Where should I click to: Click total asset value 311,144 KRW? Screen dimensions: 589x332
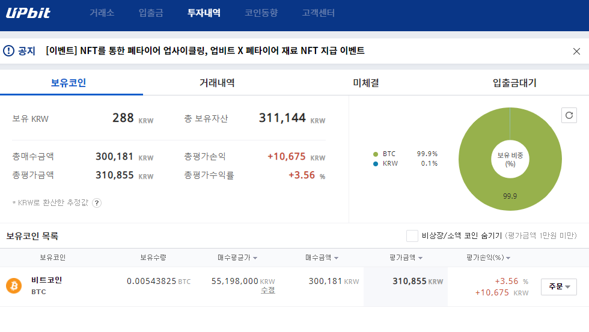292,118
